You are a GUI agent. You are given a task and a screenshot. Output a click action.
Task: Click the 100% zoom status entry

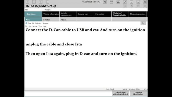(x=125, y=89)
